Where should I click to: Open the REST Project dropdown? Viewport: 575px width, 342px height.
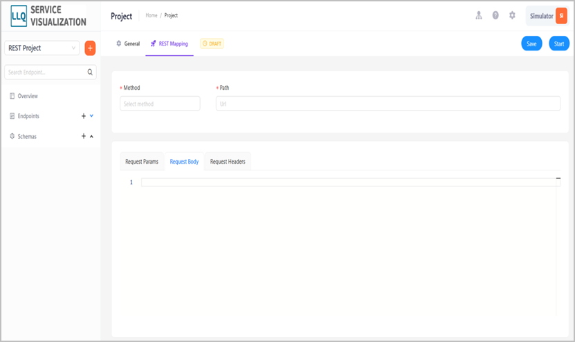[42, 48]
